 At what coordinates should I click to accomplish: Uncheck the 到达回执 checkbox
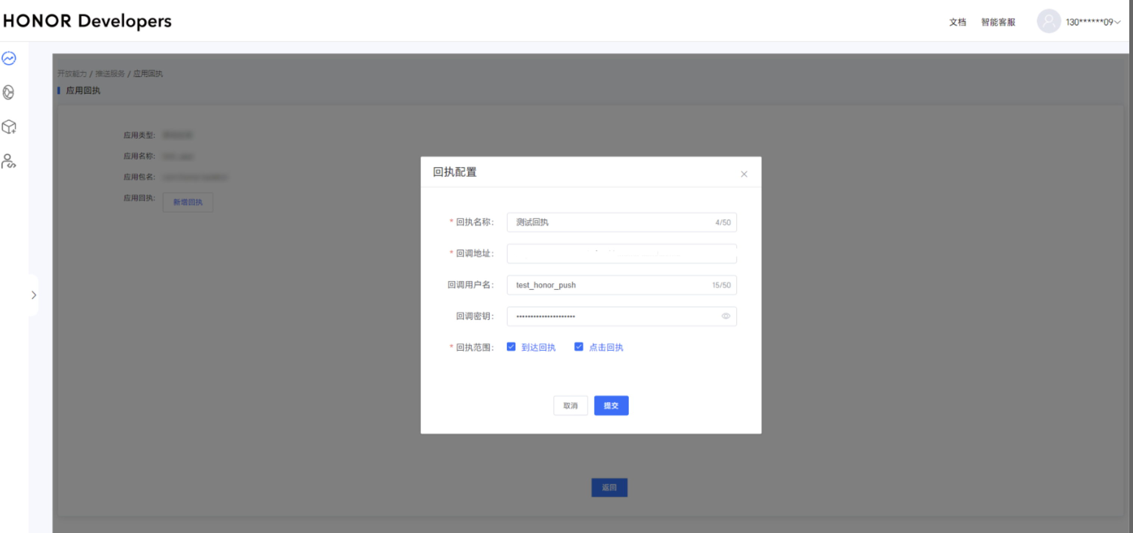511,347
